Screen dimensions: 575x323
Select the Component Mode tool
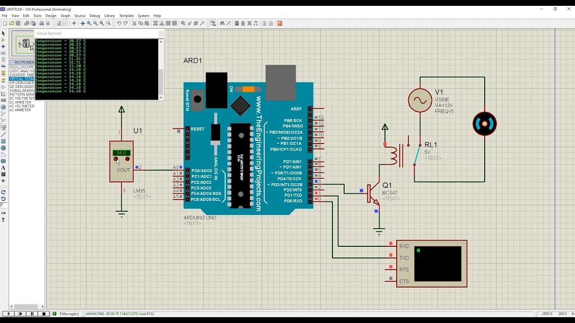point(3,40)
